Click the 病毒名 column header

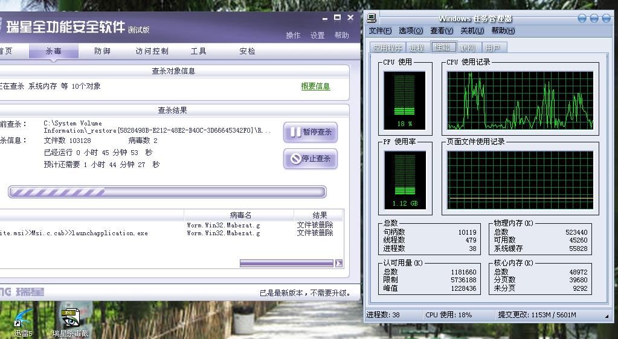[x=239, y=215]
